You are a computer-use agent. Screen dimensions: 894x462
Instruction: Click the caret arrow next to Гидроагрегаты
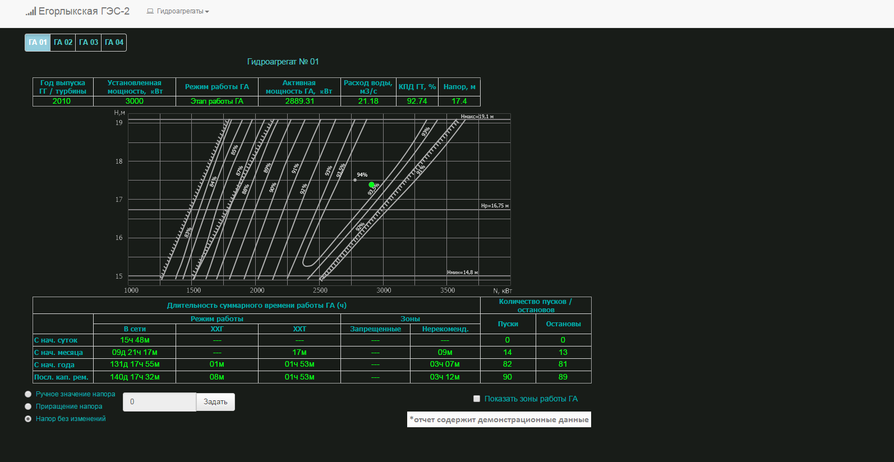point(207,12)
